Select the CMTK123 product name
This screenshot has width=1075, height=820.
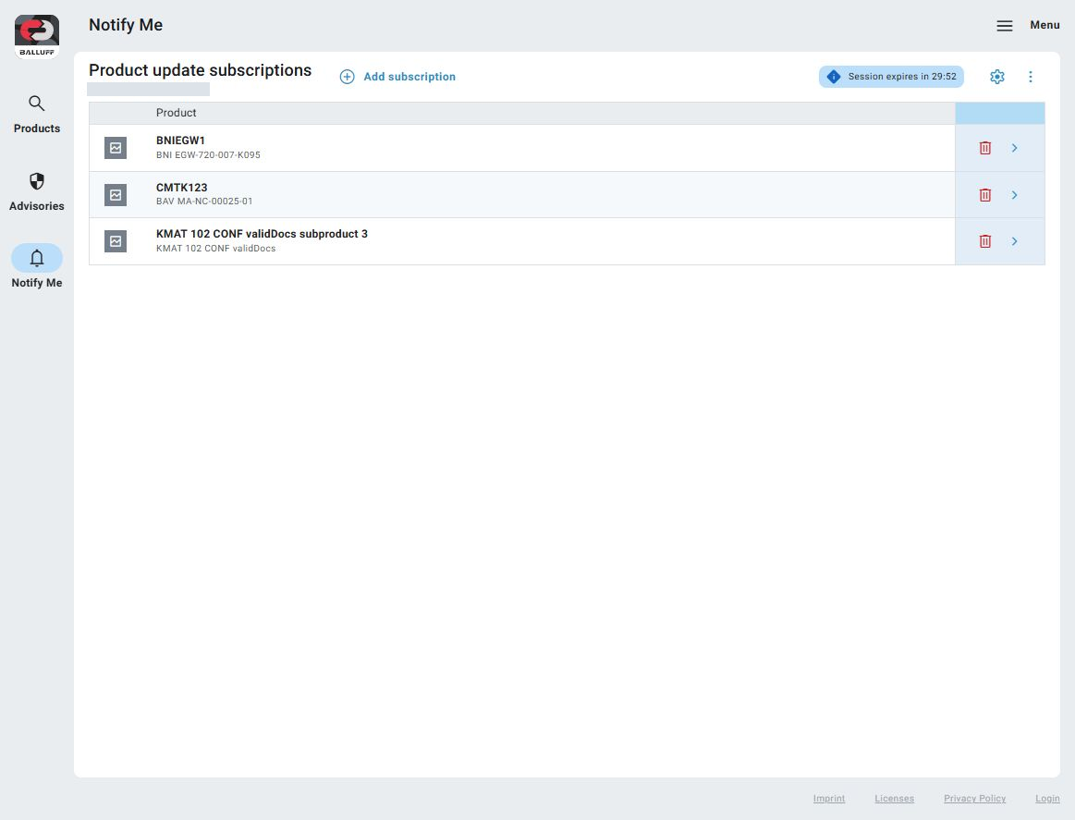pos(182,187)
